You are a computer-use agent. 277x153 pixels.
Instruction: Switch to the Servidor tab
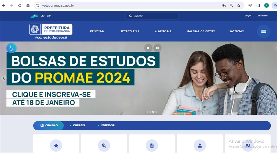pos(106,125)
